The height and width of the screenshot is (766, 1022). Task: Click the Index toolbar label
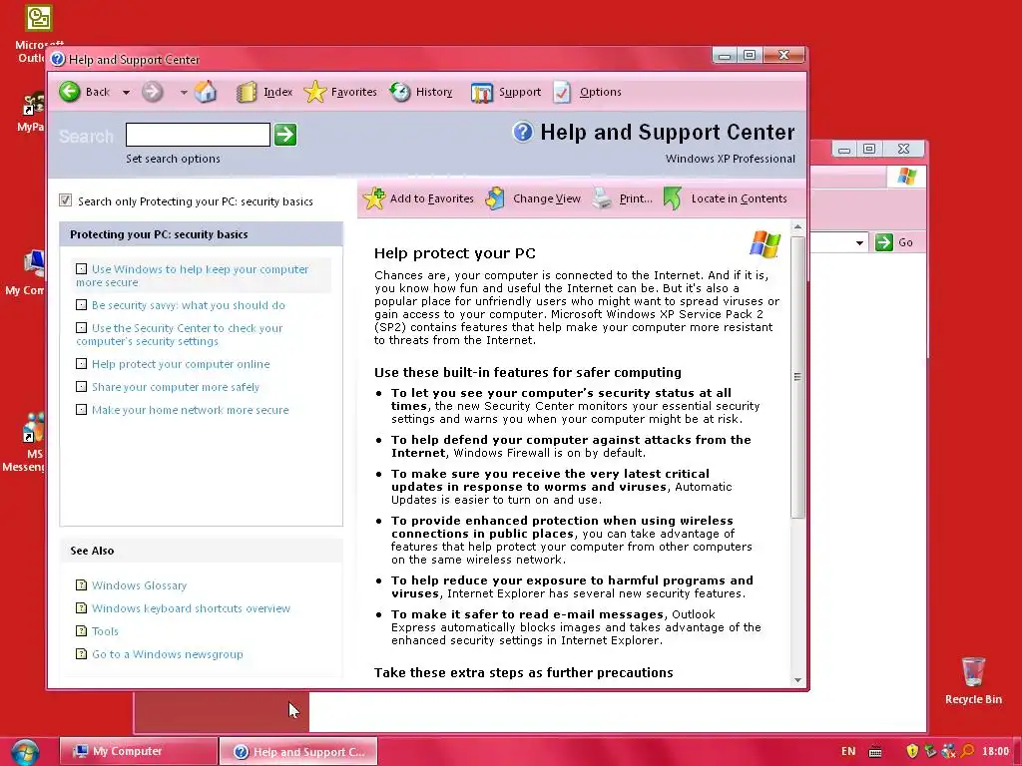(277, 92)
